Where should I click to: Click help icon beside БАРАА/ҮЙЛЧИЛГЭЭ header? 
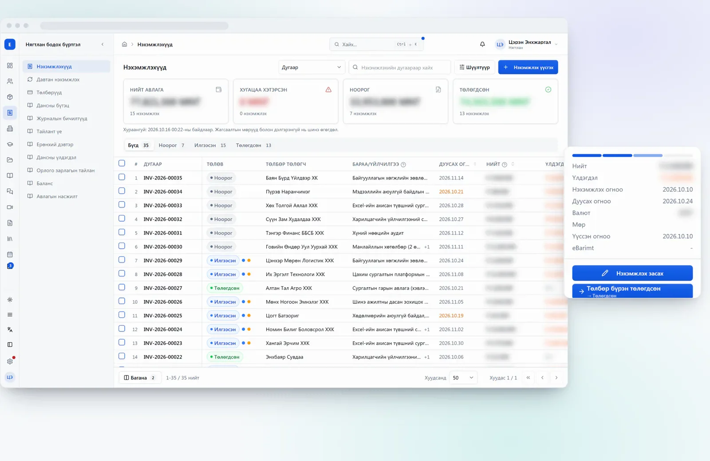(403, 164)
